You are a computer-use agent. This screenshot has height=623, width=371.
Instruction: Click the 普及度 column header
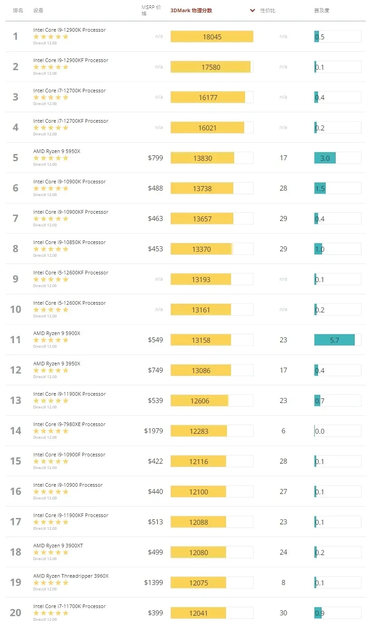pos(322,10)
